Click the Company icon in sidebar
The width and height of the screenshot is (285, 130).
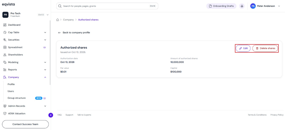pyautogui.click(x=5, y=77)
